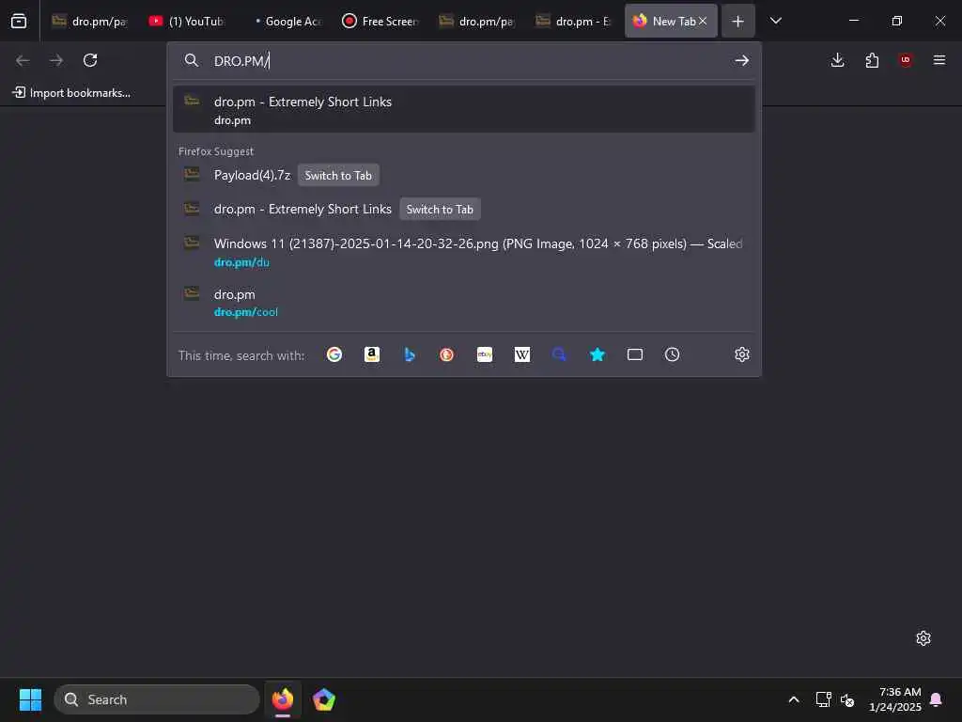Screen dimensions: 962x722
Task: Reload the current page
Action: [90, 60]
